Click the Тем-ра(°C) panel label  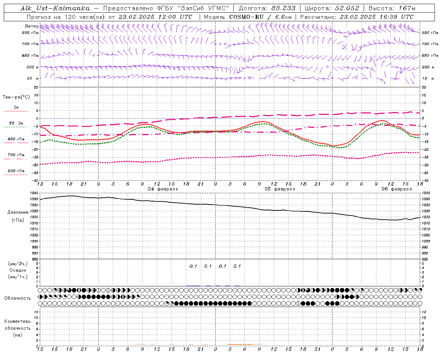tap(16, 97)
